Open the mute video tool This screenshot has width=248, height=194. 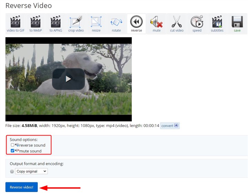click(157, 24)
